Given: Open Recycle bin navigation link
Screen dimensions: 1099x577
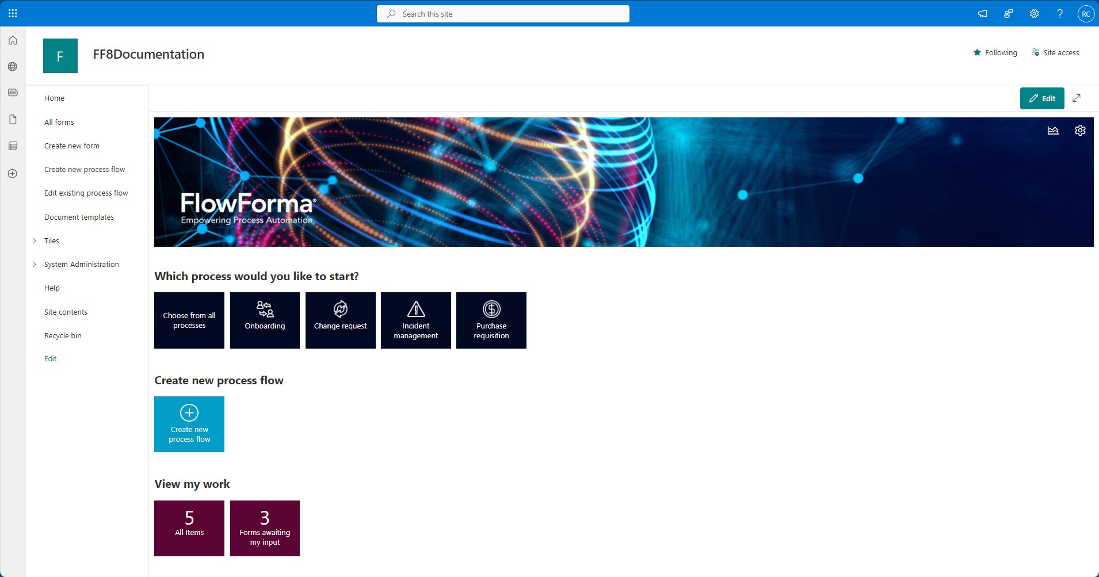Looking at the screenshot, I should click(63, 336).
